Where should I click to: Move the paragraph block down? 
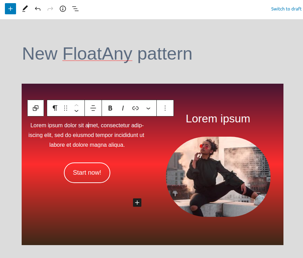tap(76, 111)
